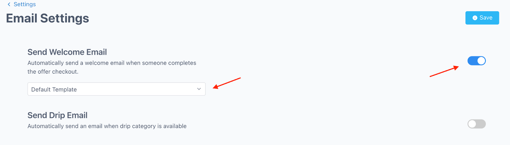
Task: Save the email settings
Action: click(482, 18)
